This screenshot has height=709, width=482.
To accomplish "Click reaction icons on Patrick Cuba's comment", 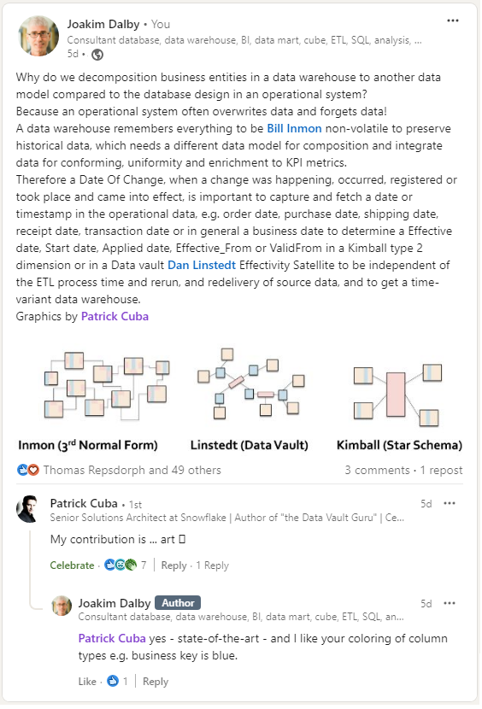I will pos(120,565).
